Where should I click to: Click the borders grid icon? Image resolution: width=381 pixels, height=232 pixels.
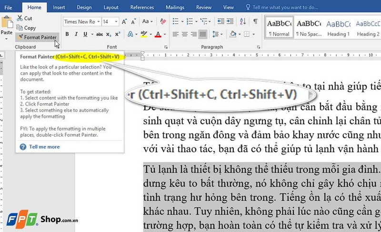click(x=247, y=34)
